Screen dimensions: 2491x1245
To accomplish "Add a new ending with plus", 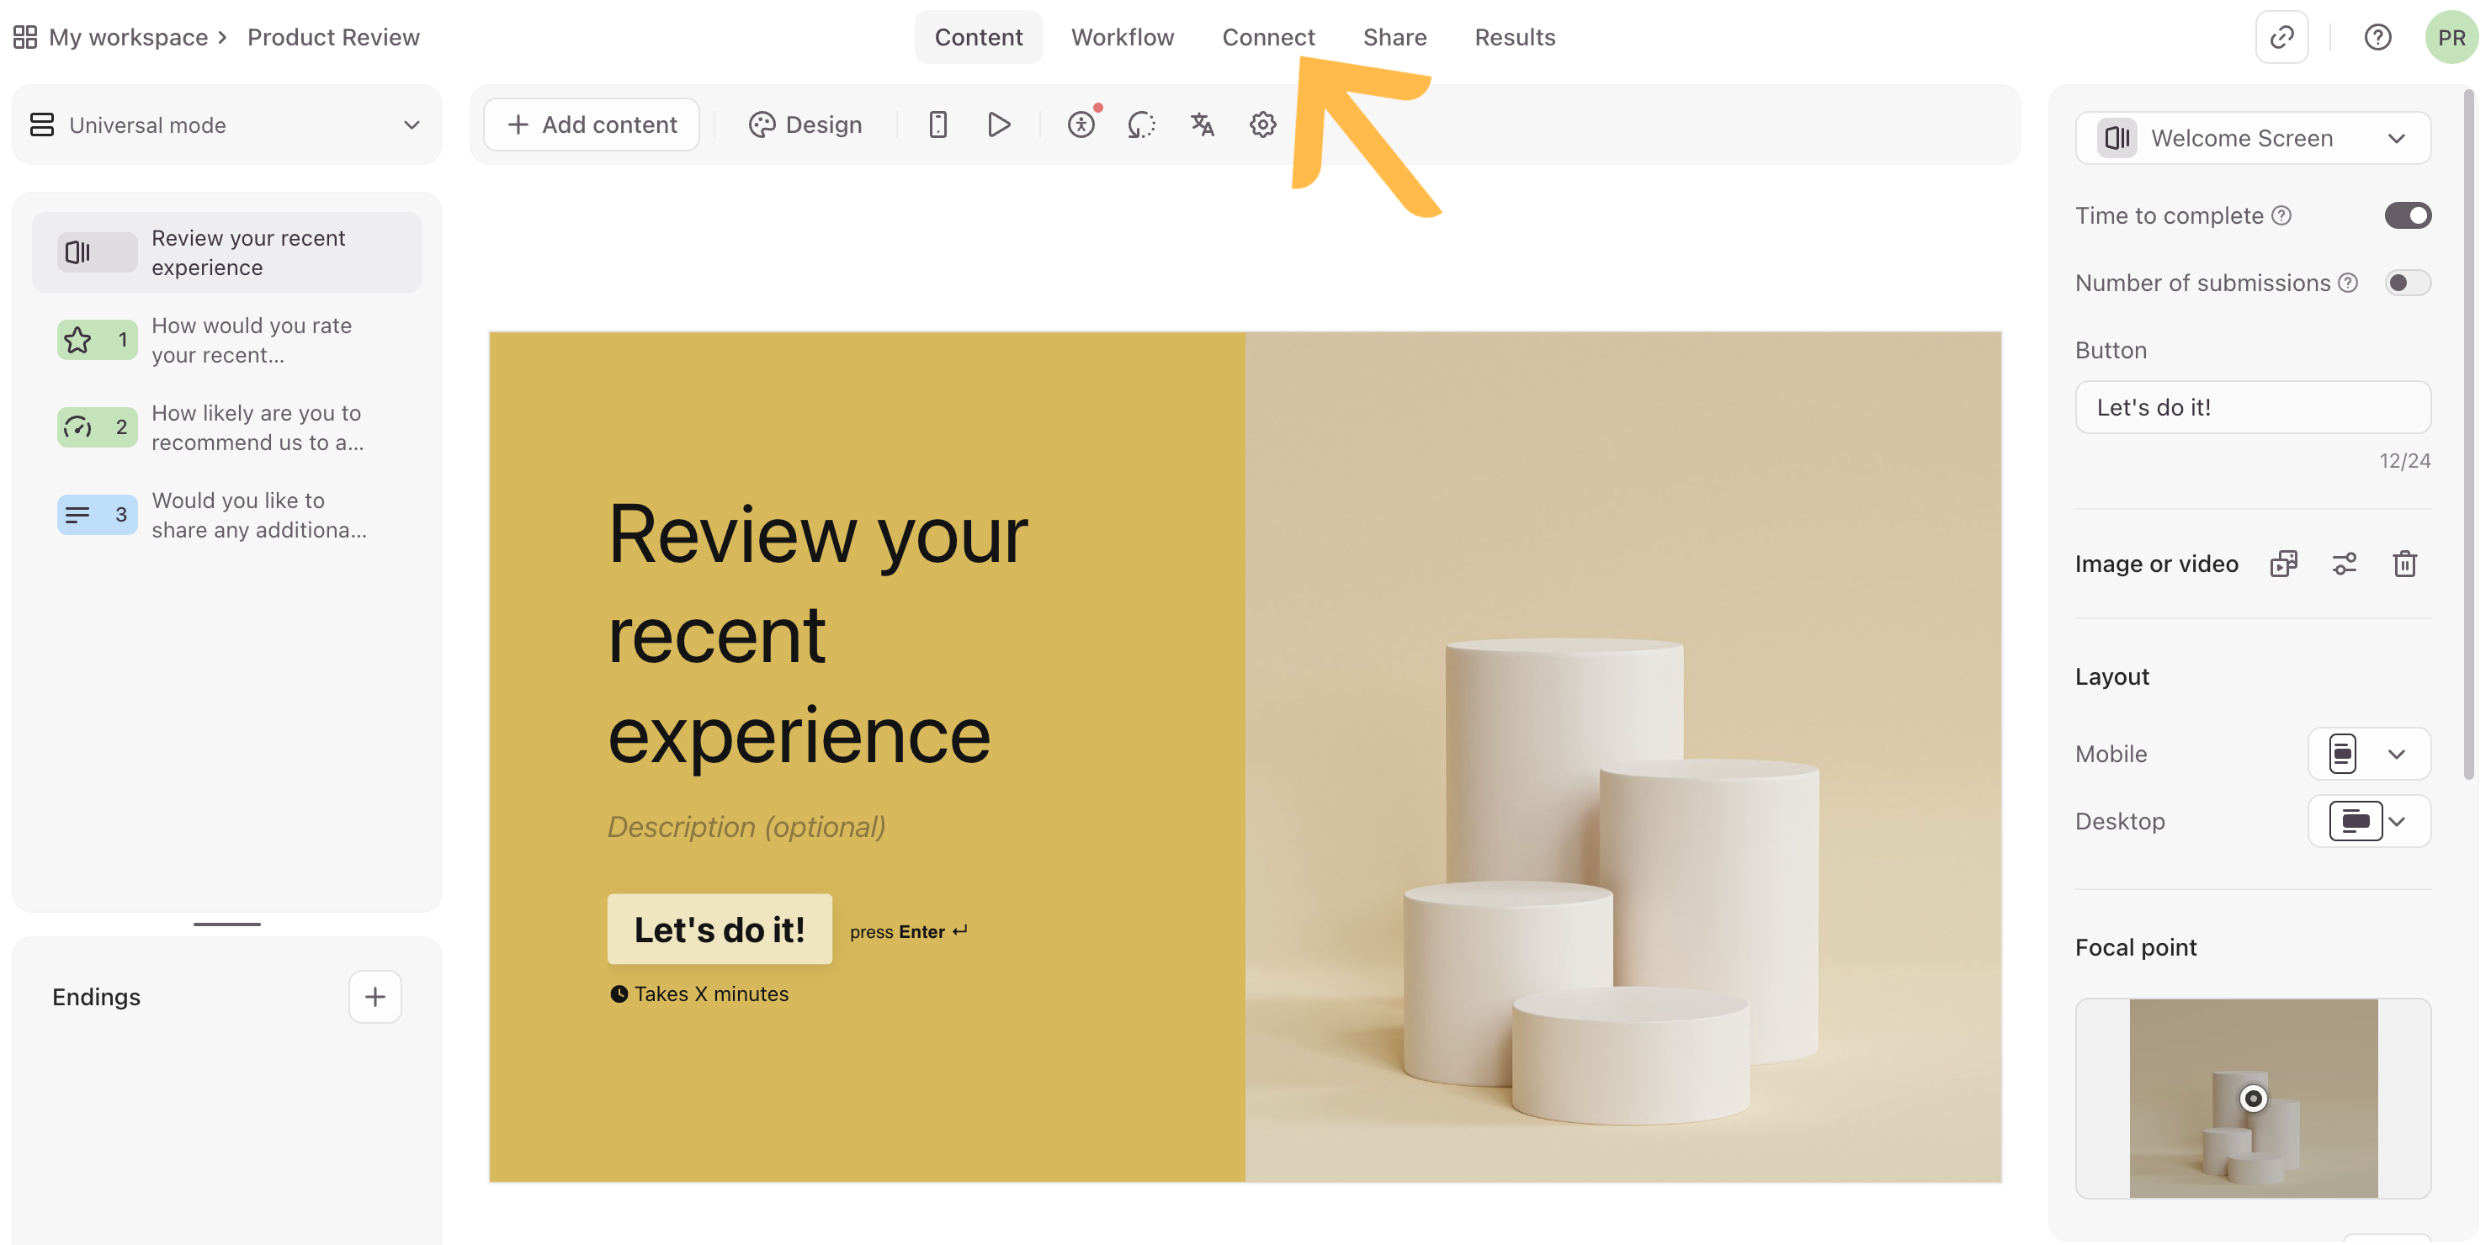I will click(x=375, y=997).
